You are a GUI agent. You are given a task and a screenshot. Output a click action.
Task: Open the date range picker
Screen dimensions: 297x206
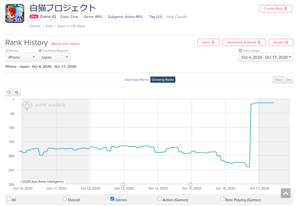click(x=266, y=57)
